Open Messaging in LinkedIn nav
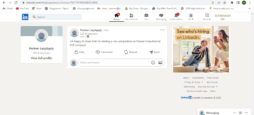 point(161,17)
